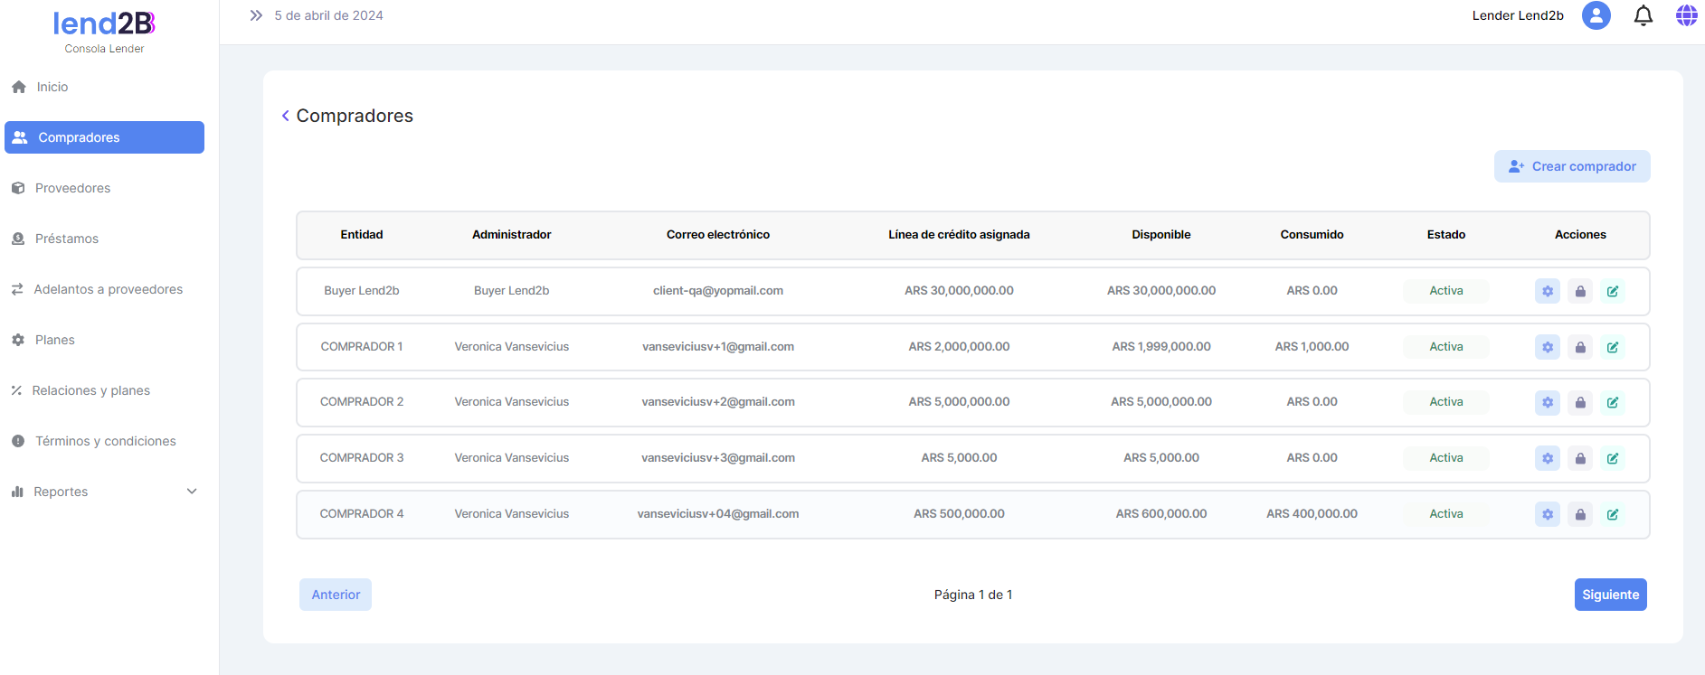Open Adelantos a proveedores menu item
1705x675 pixels.
[x=108, y=289]
